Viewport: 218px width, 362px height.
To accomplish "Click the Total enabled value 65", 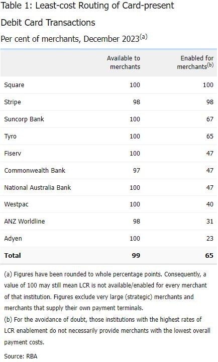I will pos(209,256).
